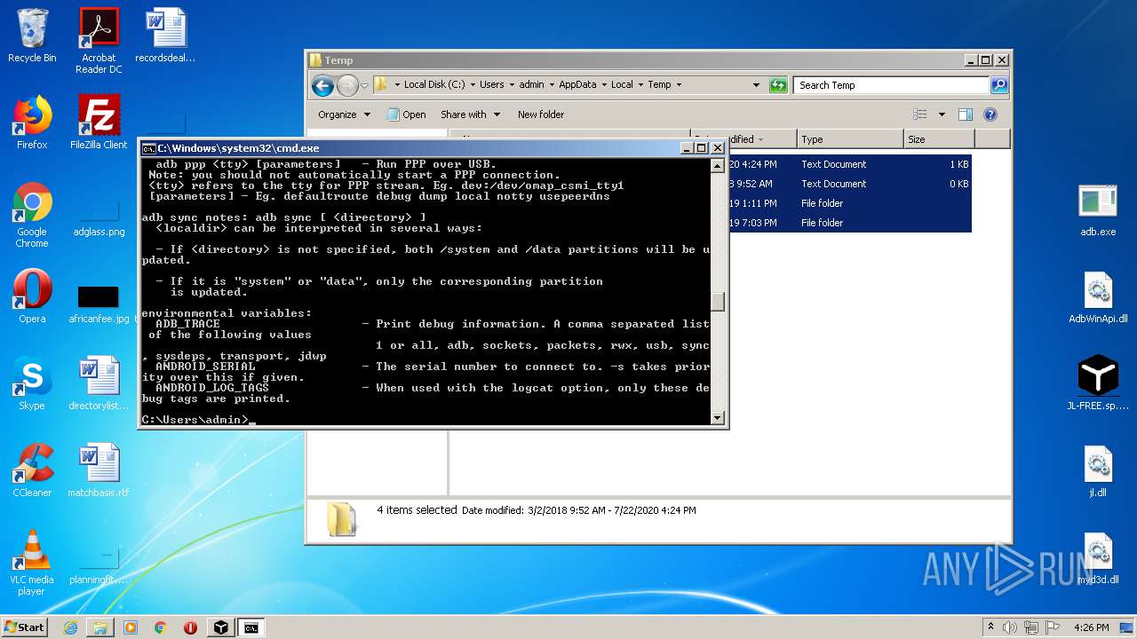Open recent locations dropdown next to nav arrows
Screen dimensions: 1137x639
(x=364, y=86)
